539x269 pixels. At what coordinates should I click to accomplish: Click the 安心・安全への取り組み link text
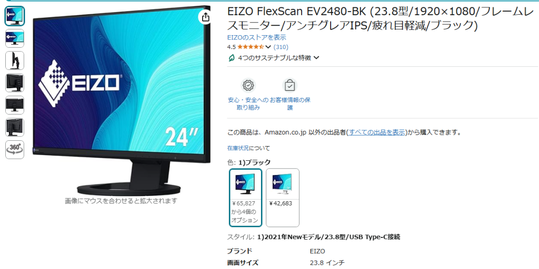(248, 104)
